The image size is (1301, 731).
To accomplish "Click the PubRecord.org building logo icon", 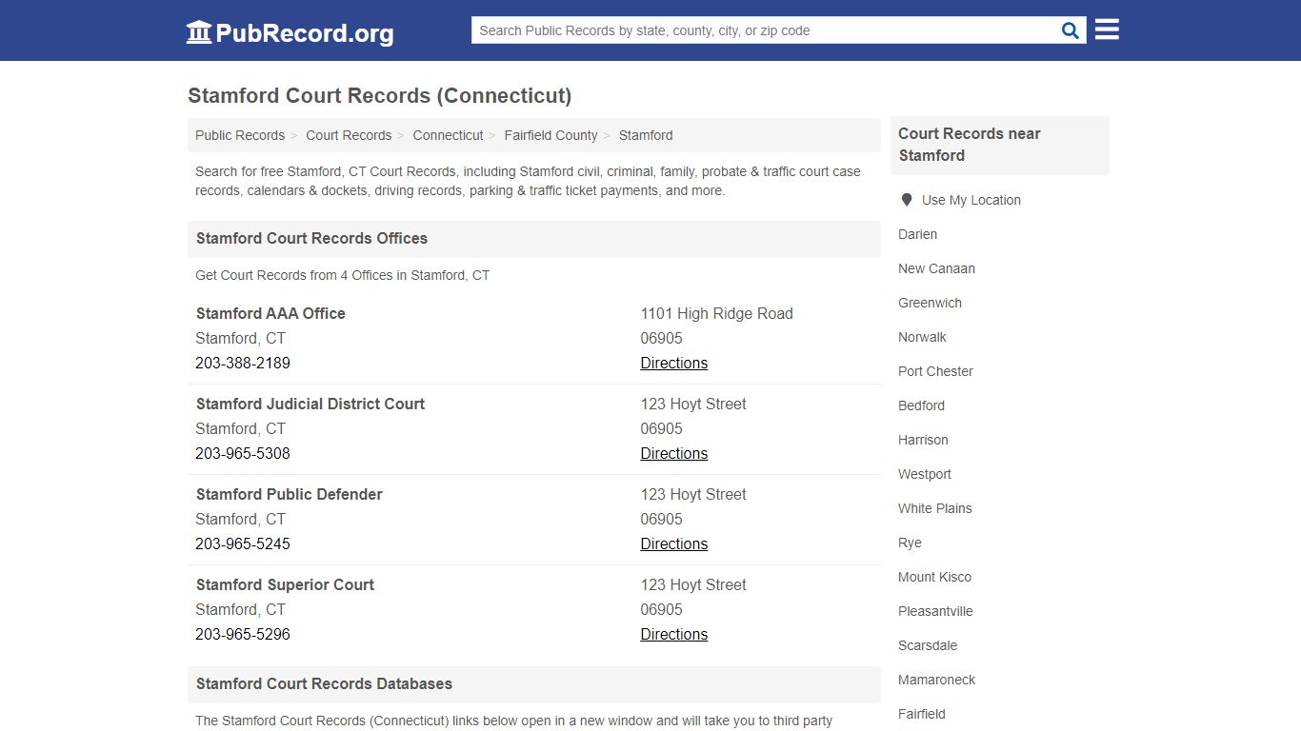I will coord(199,32).
